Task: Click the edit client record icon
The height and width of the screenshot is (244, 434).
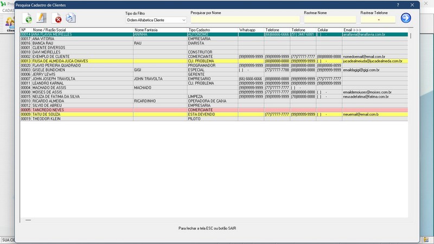Action: tap(42, 18)
